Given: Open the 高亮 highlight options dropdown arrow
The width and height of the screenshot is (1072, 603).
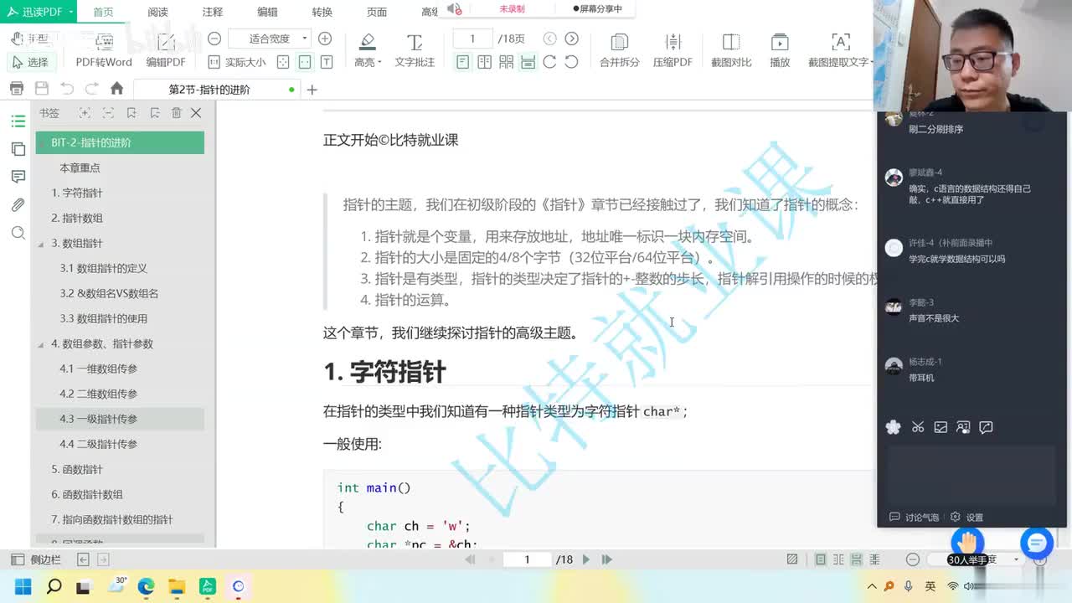Looking at the screenshot, I should [379, 63].
